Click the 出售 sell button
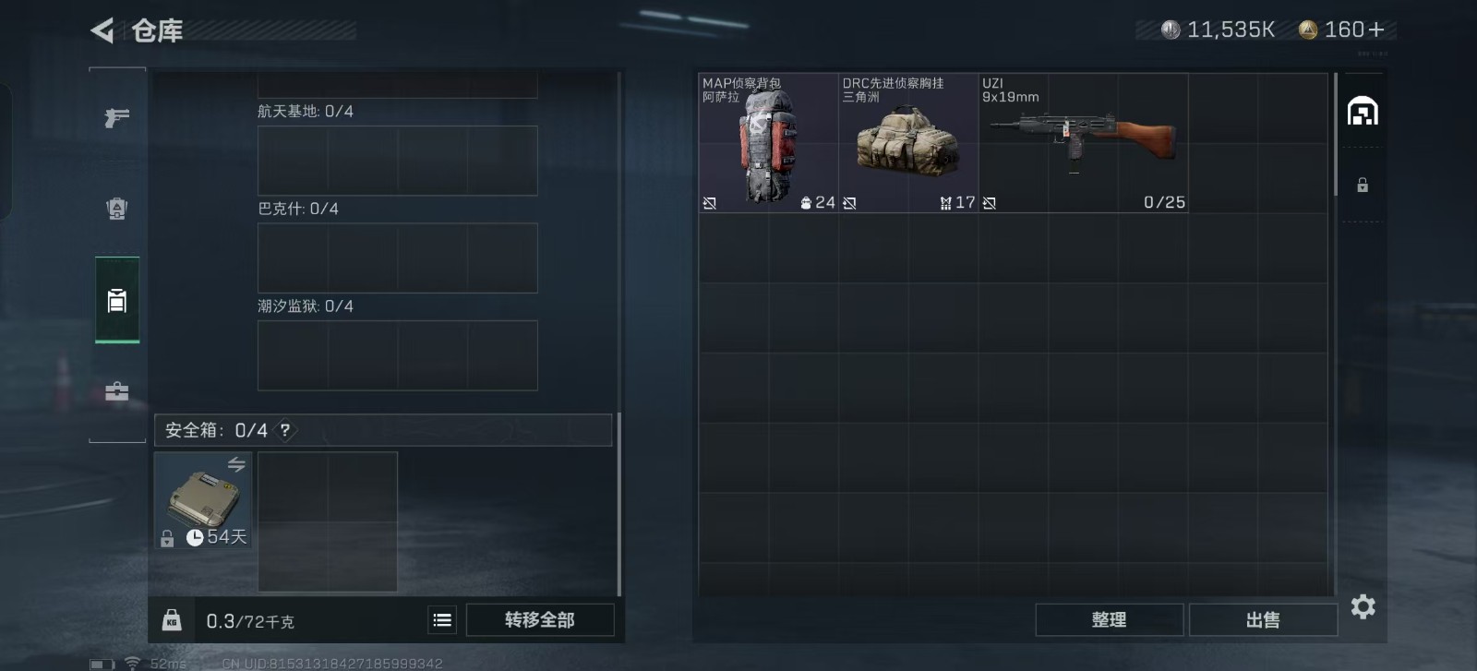The width and height of the screenshot is (1477, 671). pos(1263,620)
